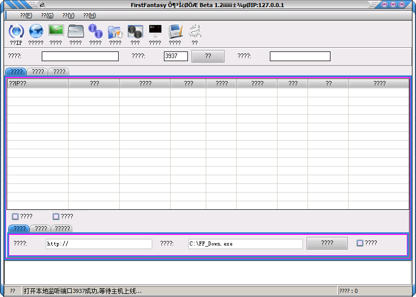Click the gray dragon toolbar icon
Screen dimensions: 416x297
coord(195,32)
